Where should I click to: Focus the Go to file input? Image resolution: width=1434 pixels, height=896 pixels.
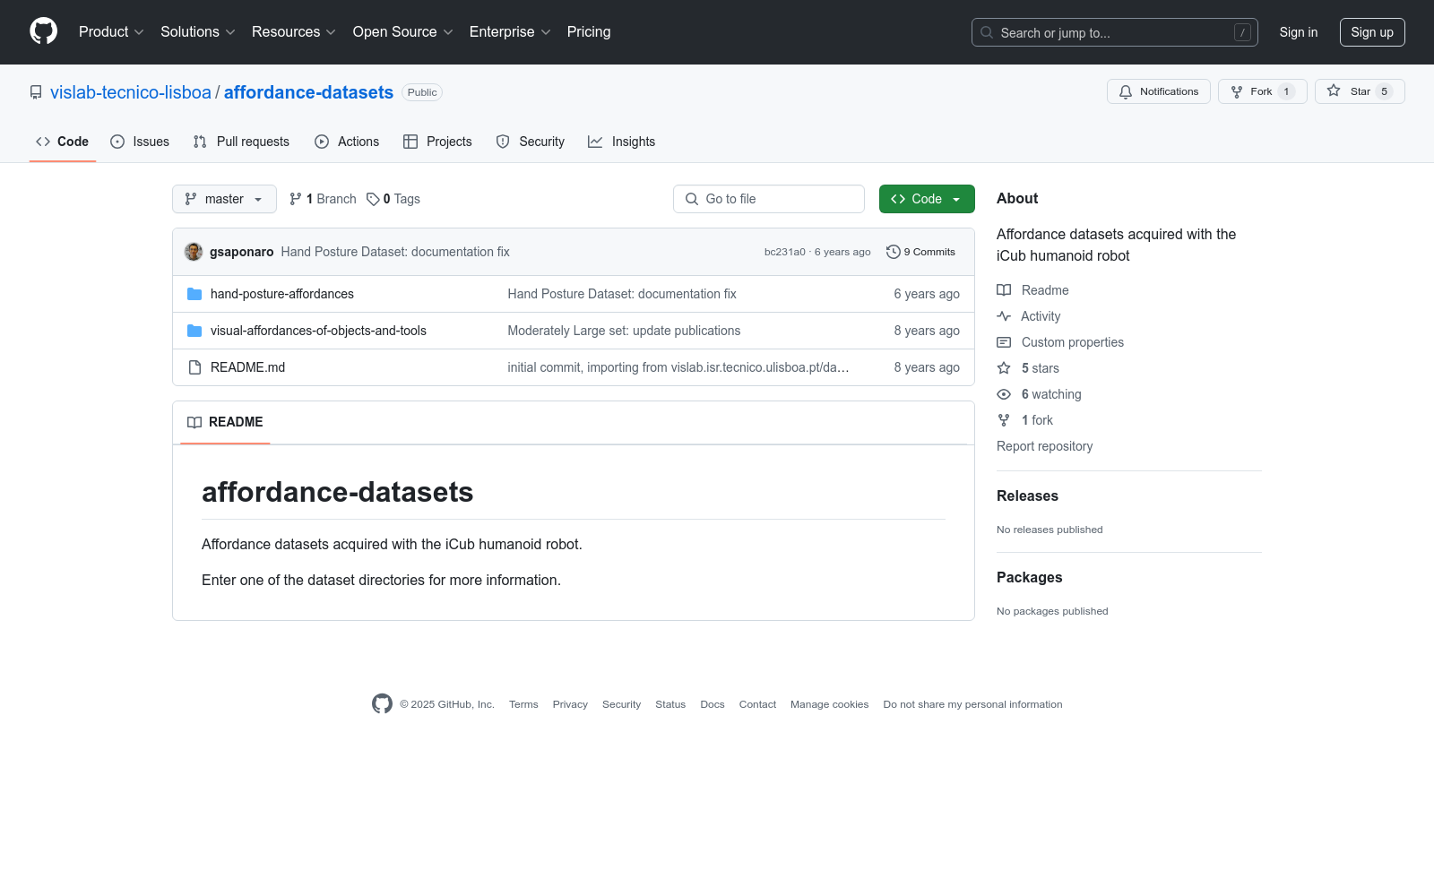pyautogui.click(x=769, y=199)
